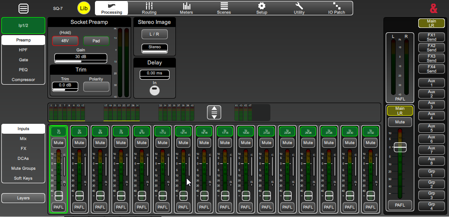The width and height of the screenshot is (449, 217).
Task: Open the Utility tab
Action: (x=299, y=8)
